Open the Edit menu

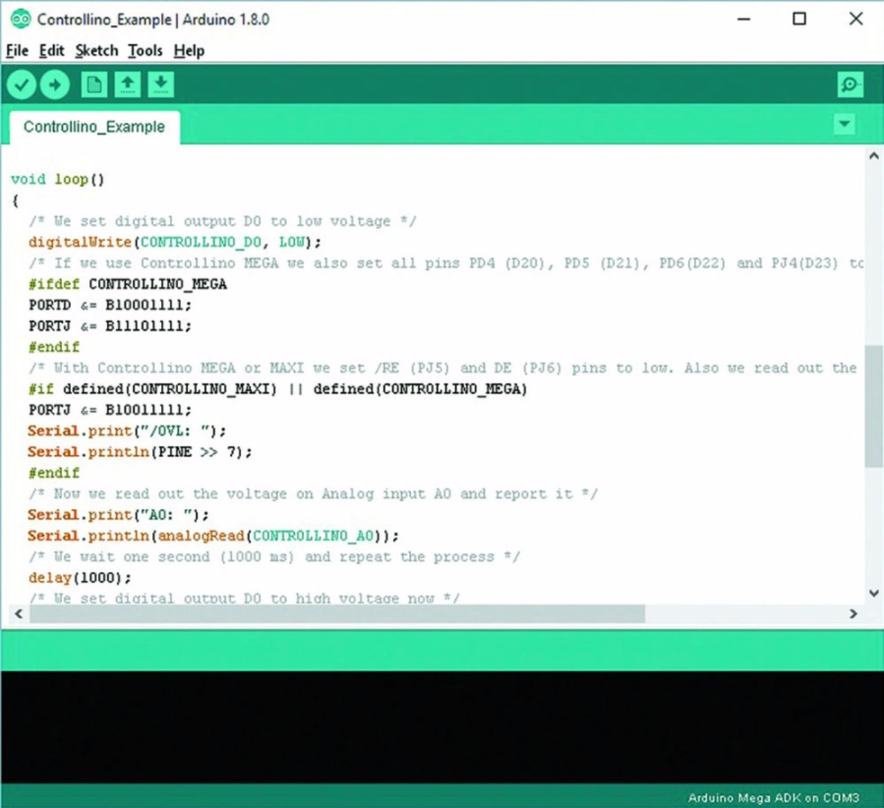[51, 50]
